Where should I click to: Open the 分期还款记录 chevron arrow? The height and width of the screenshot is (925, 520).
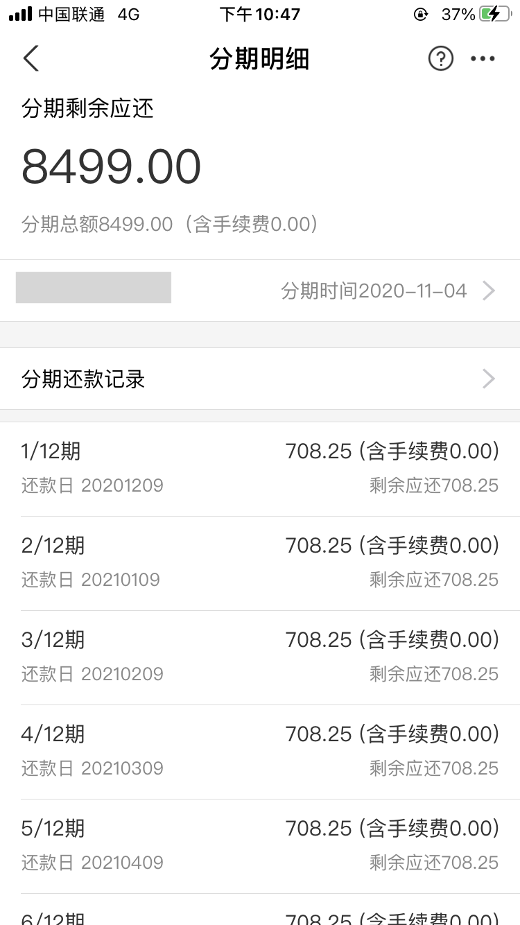(x=489, y=379)
